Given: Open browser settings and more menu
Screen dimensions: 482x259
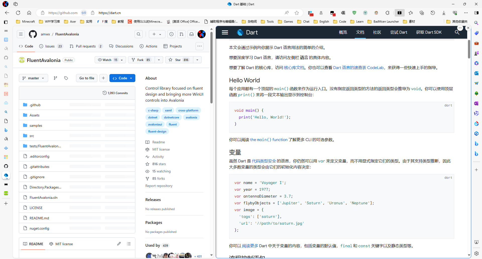Looking at the screenshot, I should [466, 13].
